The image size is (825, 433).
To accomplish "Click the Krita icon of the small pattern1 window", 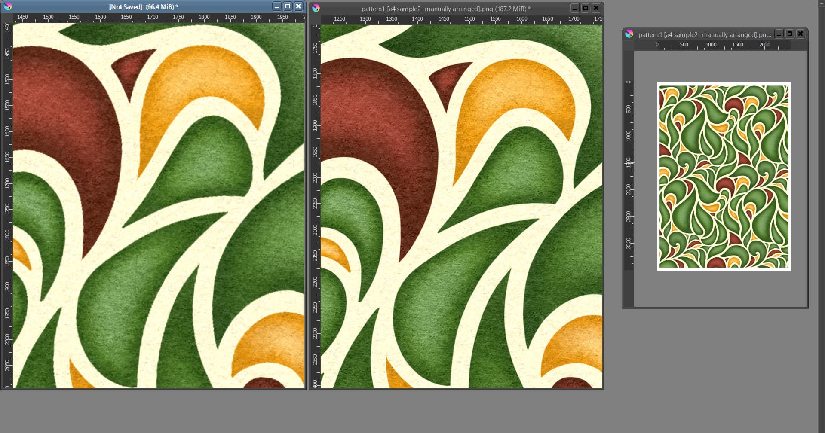I will [629, 34].
